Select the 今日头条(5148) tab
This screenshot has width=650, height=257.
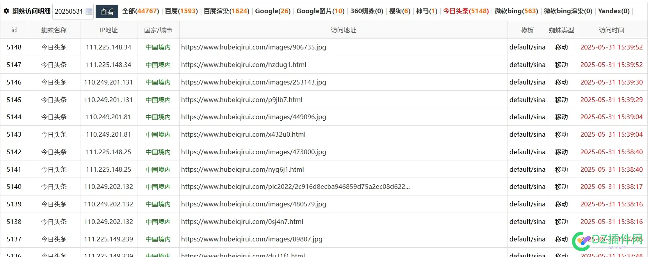pos(466,11)
